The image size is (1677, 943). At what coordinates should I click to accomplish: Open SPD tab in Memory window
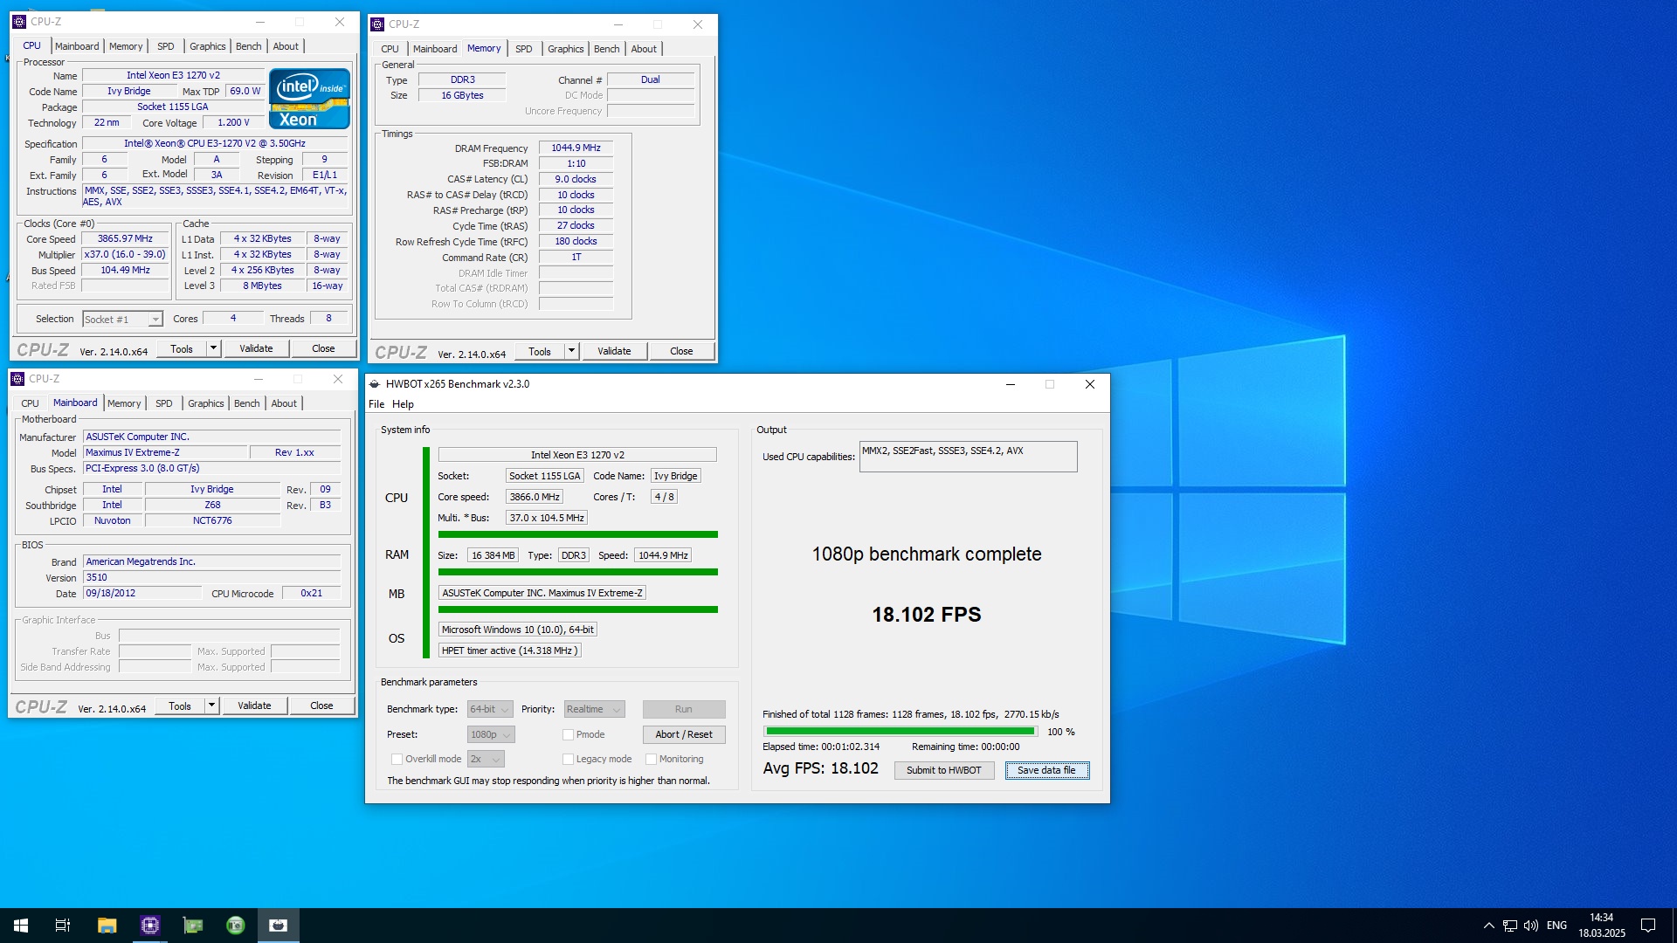pyautogui.click(x=524, y=49)
